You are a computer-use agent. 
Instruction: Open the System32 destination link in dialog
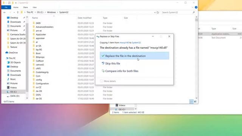(136, 43)
